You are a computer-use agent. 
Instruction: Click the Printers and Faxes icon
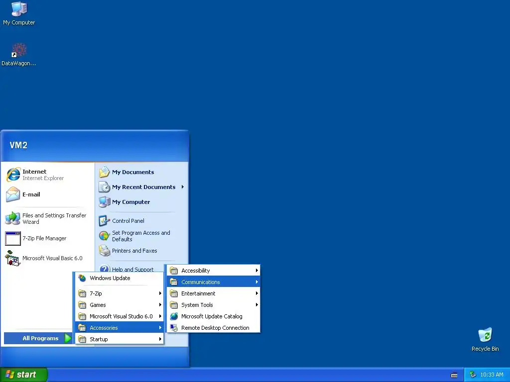point(105,251)
